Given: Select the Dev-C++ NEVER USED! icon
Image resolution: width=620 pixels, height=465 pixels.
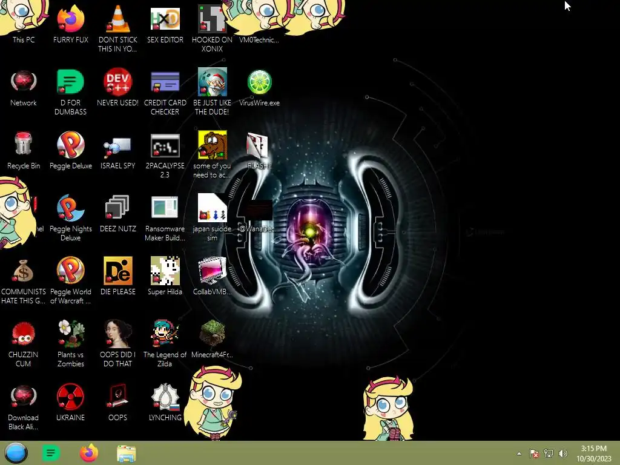Looking at the screenshot, I should (x=118, y=82).
